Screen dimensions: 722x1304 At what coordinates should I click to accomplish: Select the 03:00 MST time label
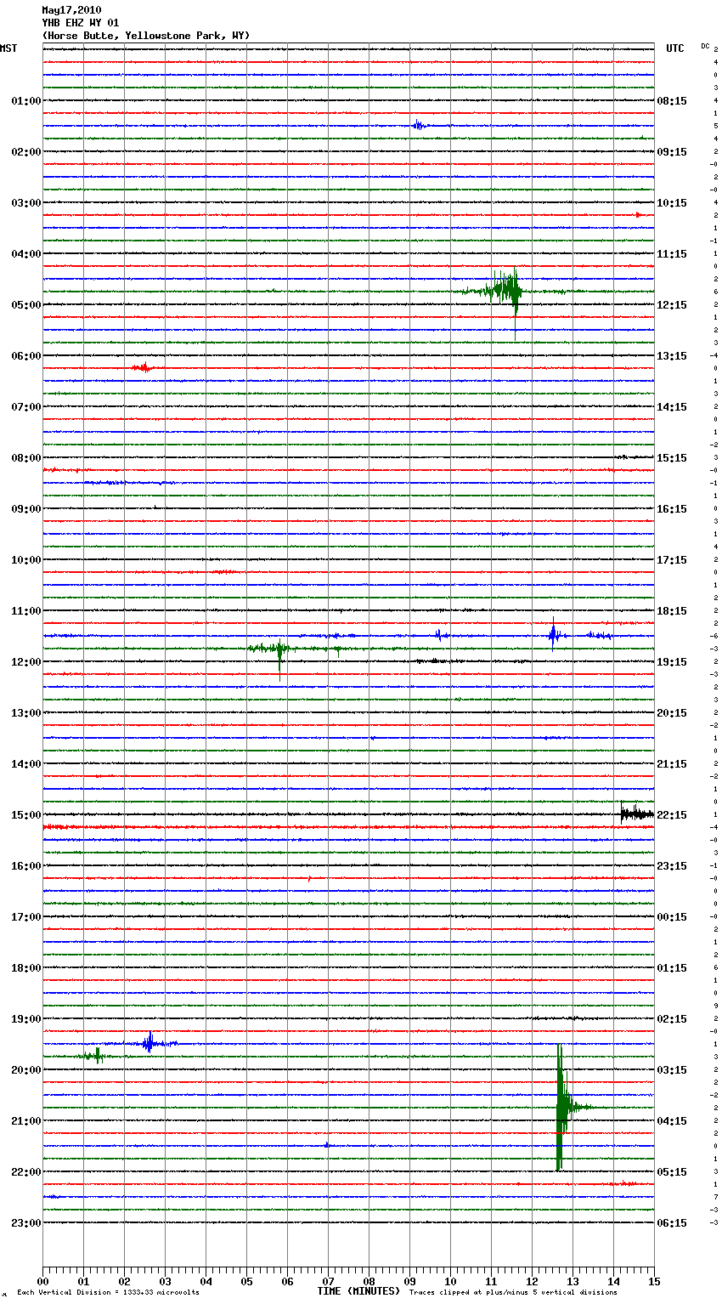(x=26, y=202)
